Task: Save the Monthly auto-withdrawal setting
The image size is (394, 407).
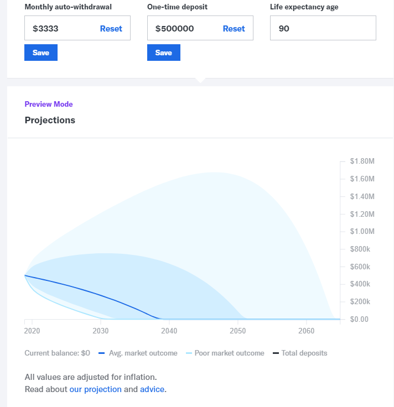Action: coord(41,53)
